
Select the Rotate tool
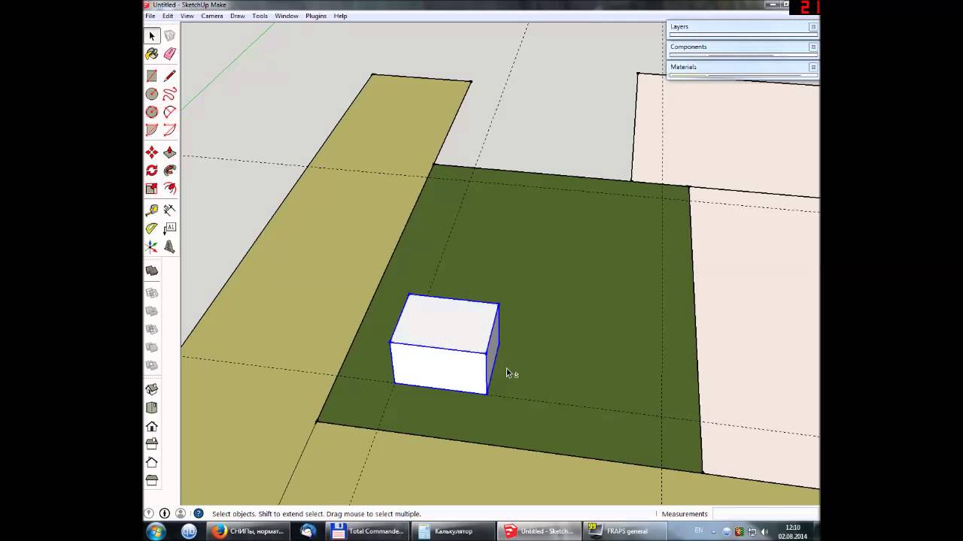[x=152, y=171]
